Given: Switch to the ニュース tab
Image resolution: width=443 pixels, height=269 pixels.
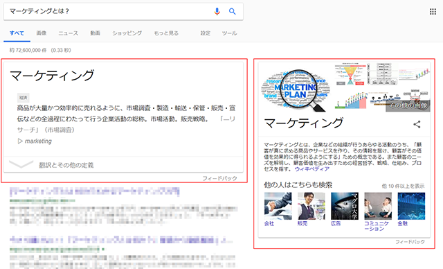Looking at the screenshot, I should [68, 33].
